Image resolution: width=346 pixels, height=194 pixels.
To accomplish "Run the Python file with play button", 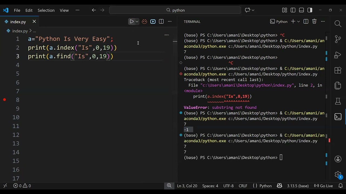I will tap(132, 22).
